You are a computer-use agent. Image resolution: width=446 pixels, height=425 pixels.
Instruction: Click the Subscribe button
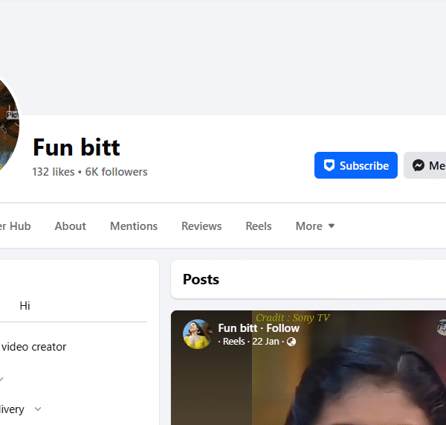click(x=356, y=165)
